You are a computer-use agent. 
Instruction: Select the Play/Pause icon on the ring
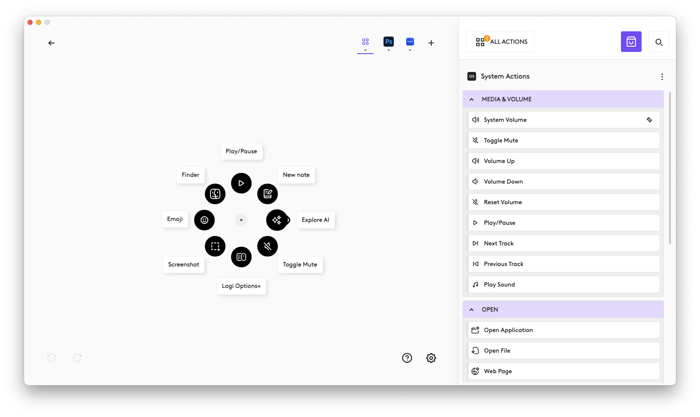tap(241, 183)
